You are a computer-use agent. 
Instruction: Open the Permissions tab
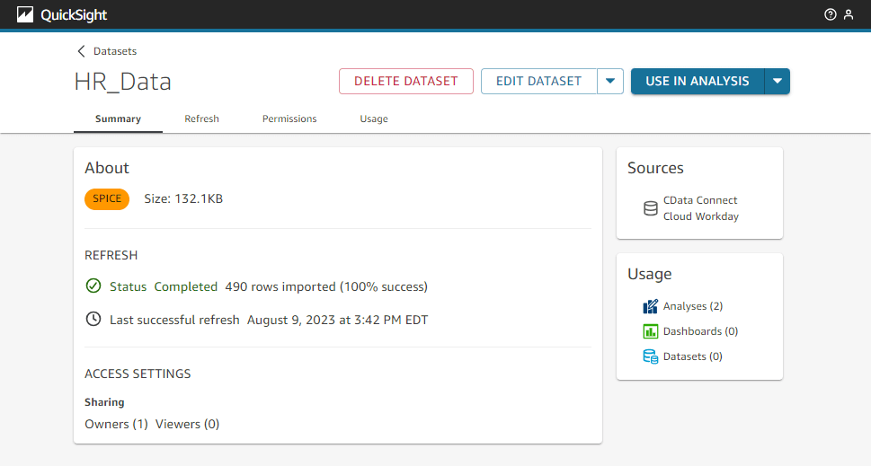tap(289, 119)
